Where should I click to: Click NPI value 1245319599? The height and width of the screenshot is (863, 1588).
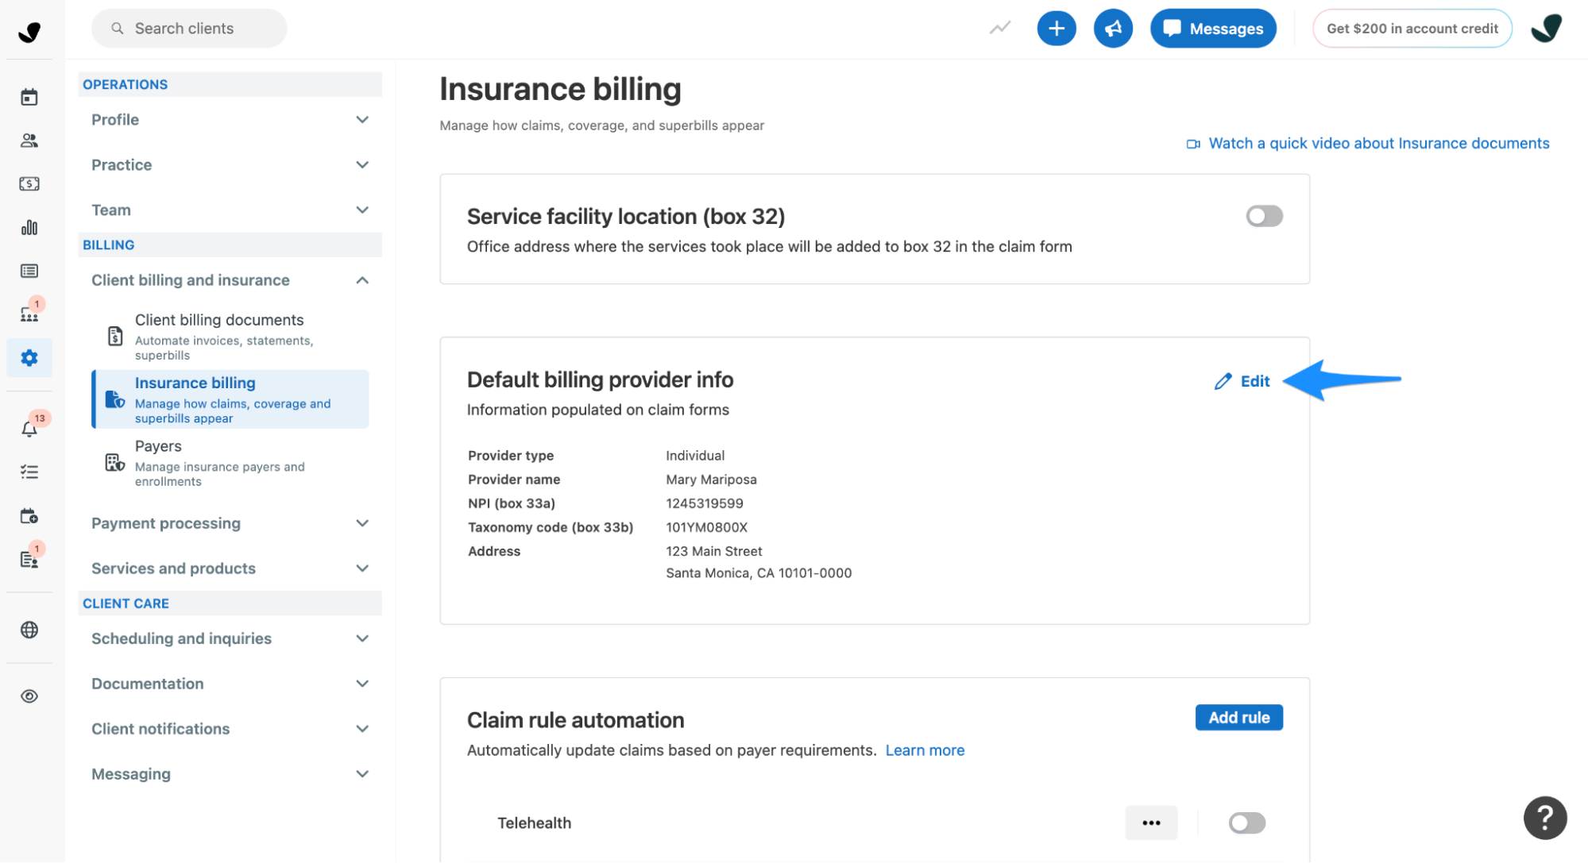pyautogui.click(x=705, y=503)
